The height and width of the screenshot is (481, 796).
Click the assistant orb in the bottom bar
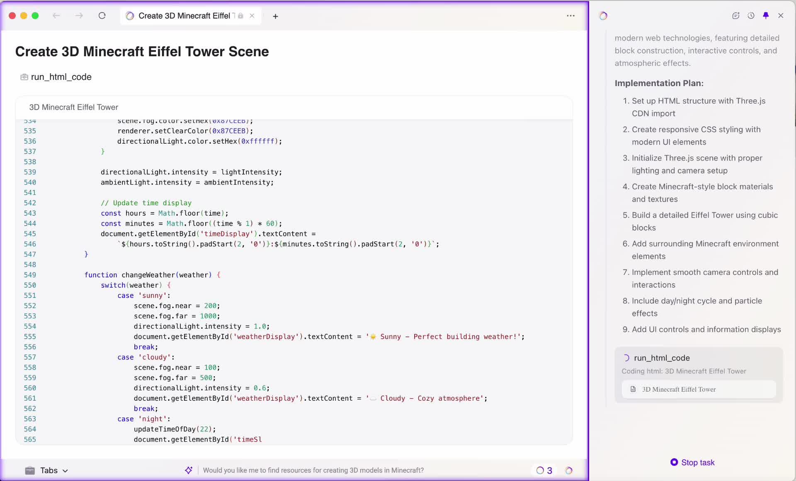[569, 470]
